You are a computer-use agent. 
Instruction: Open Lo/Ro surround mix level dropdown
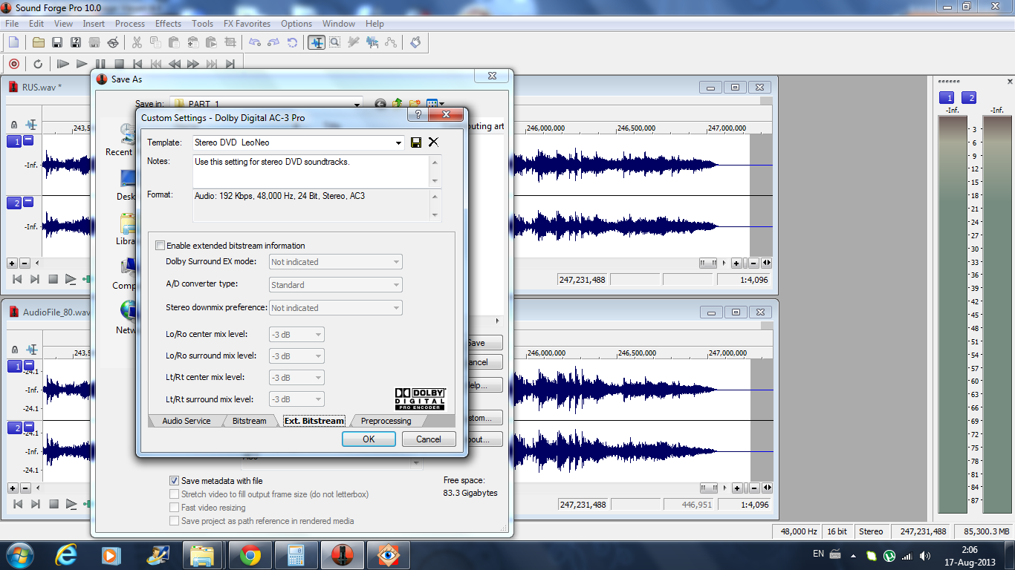click(x=318, y=356)
